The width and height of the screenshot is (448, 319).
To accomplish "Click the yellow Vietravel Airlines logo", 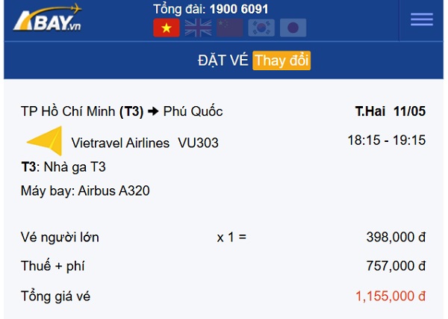I will 44,141.
